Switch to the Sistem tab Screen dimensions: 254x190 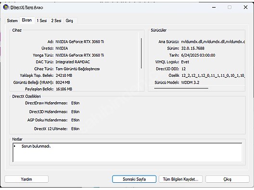click(13, 21)
